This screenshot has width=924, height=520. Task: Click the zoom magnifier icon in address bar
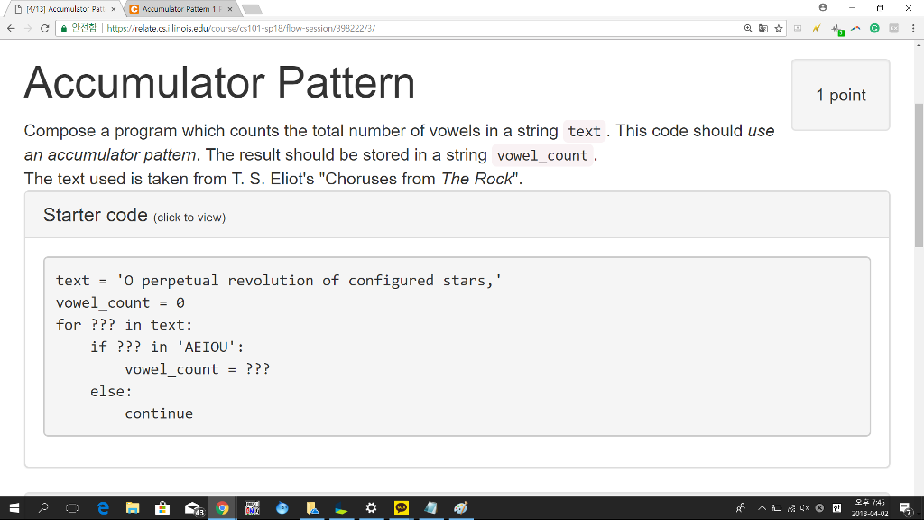tap(749, 29)
